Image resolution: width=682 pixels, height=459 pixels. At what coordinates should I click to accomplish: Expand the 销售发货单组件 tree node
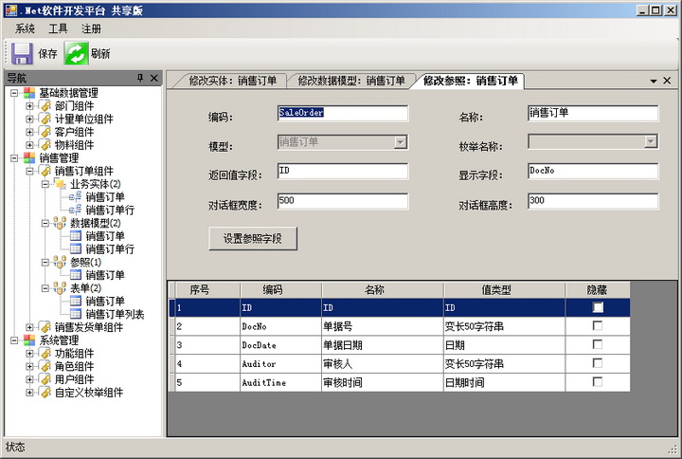(x=29, y=327)
